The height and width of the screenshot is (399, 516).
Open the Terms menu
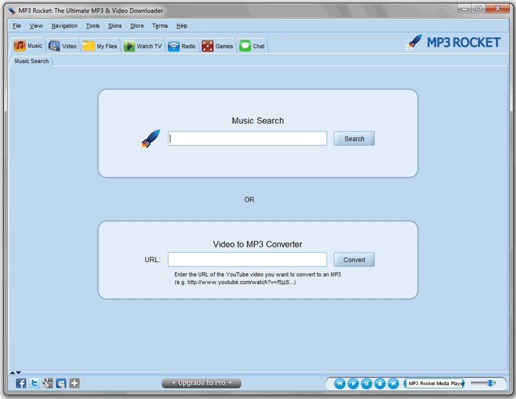160,26
